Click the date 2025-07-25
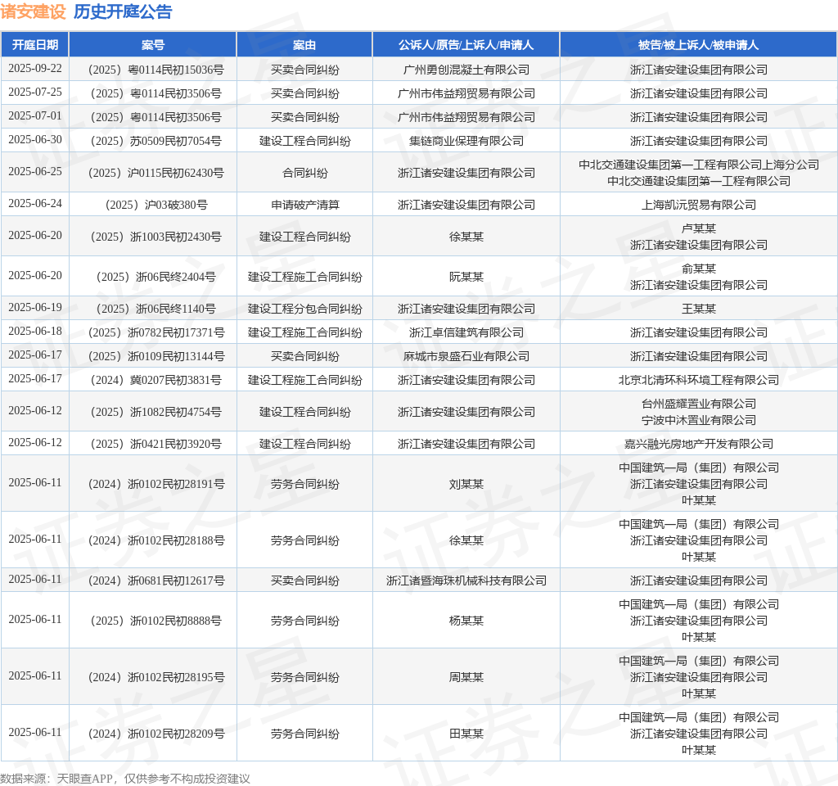This screenshot has height=786, width=838. [35, 93]
